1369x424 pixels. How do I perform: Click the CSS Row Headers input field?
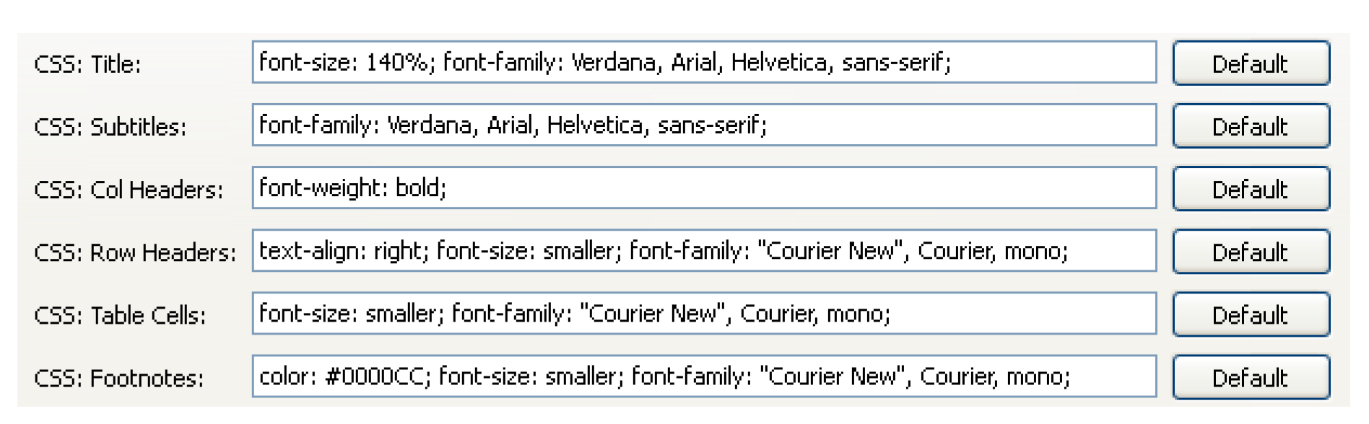704,251
